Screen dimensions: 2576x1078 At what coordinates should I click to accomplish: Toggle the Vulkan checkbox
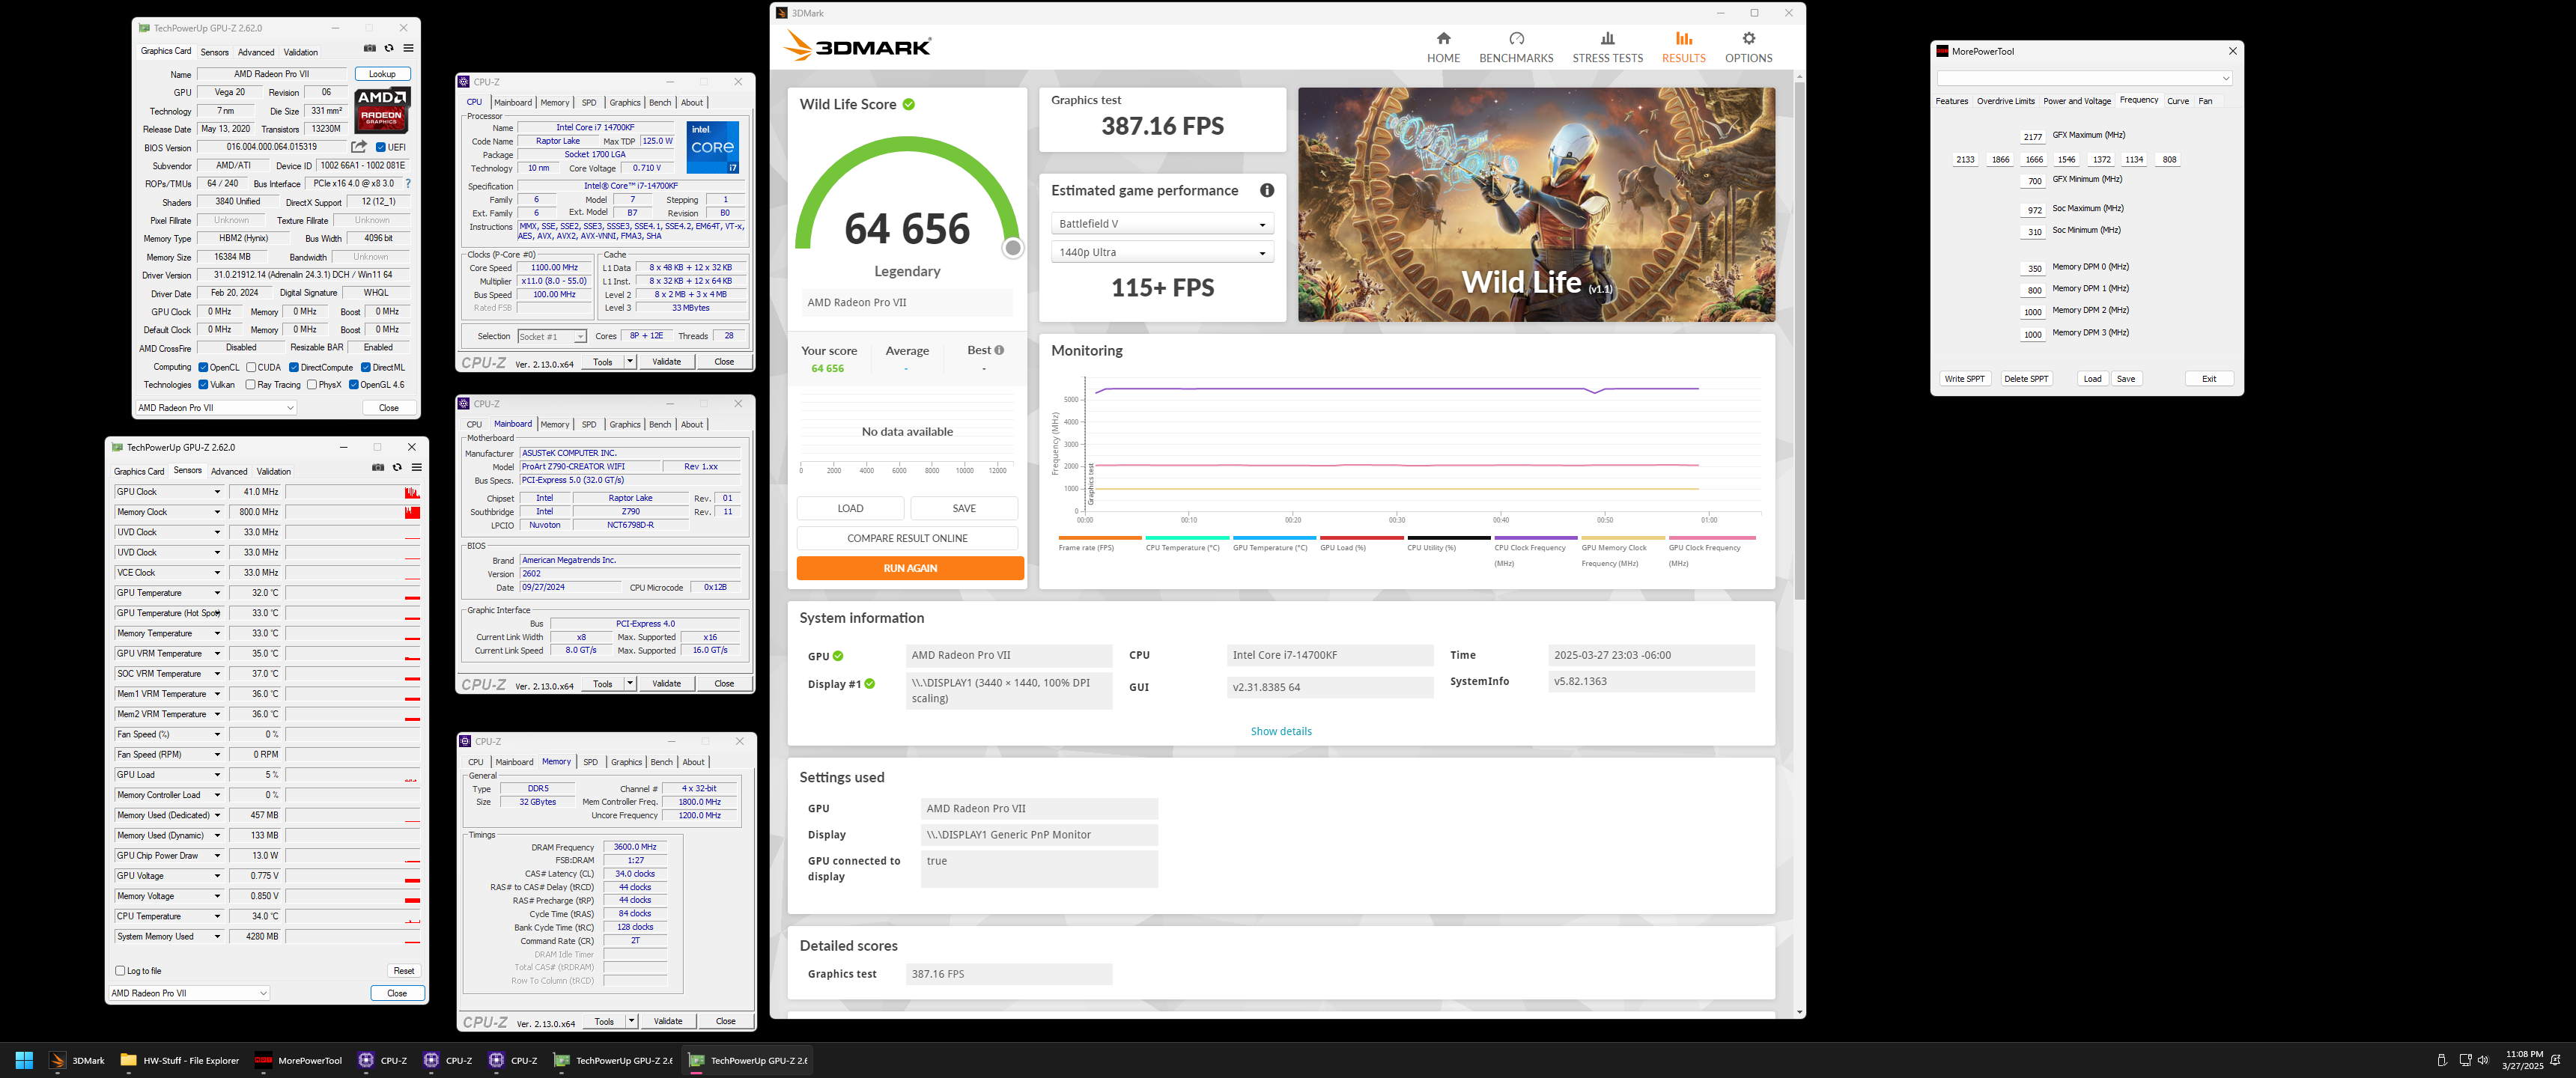click(203, 384)
